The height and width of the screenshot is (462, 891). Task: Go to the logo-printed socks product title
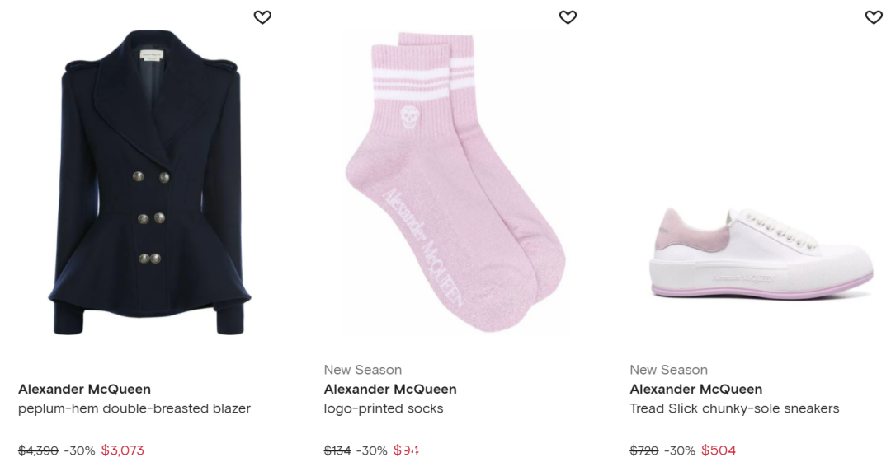[x=384, y=408]
